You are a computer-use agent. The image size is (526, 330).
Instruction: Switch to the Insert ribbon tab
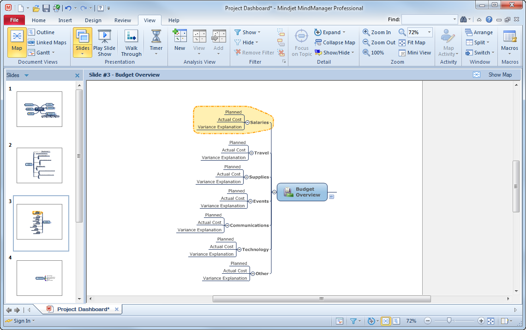65,20
